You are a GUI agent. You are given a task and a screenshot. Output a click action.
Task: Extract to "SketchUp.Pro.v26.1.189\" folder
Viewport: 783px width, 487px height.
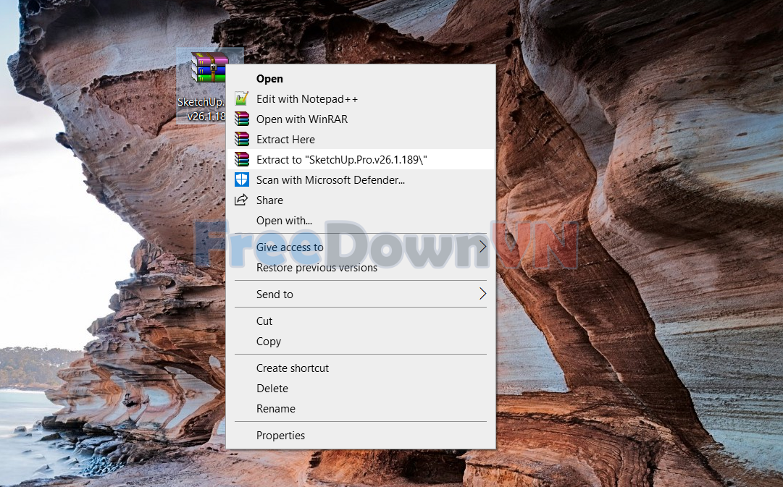pyautogui.click(x=342, y=160)
